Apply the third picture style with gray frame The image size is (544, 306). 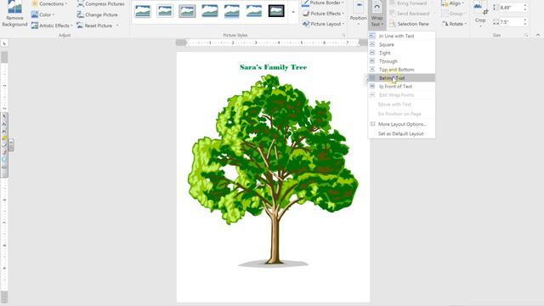187,11
